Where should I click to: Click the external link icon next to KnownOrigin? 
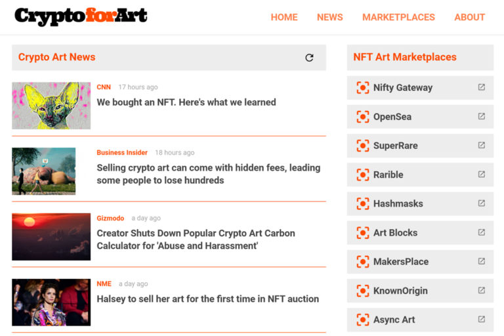tap(481, 290)
